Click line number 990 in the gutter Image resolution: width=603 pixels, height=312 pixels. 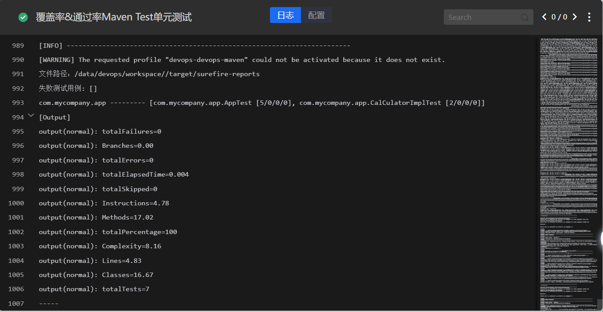click(x=18, y=60)
